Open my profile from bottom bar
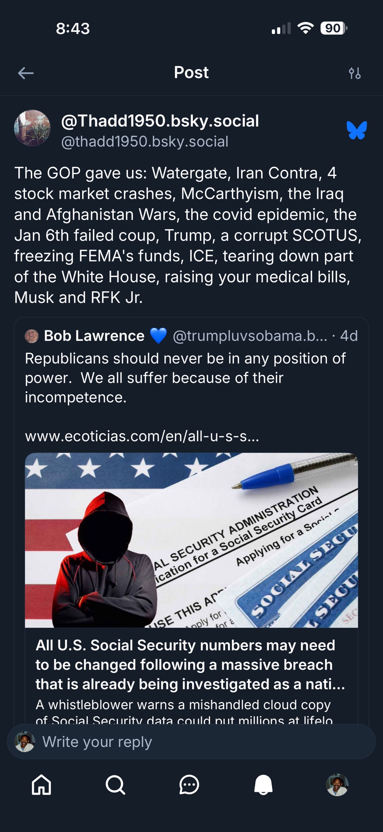Viewport: 383px width, 832px height. pyautogui.click(x=337, y=785)
